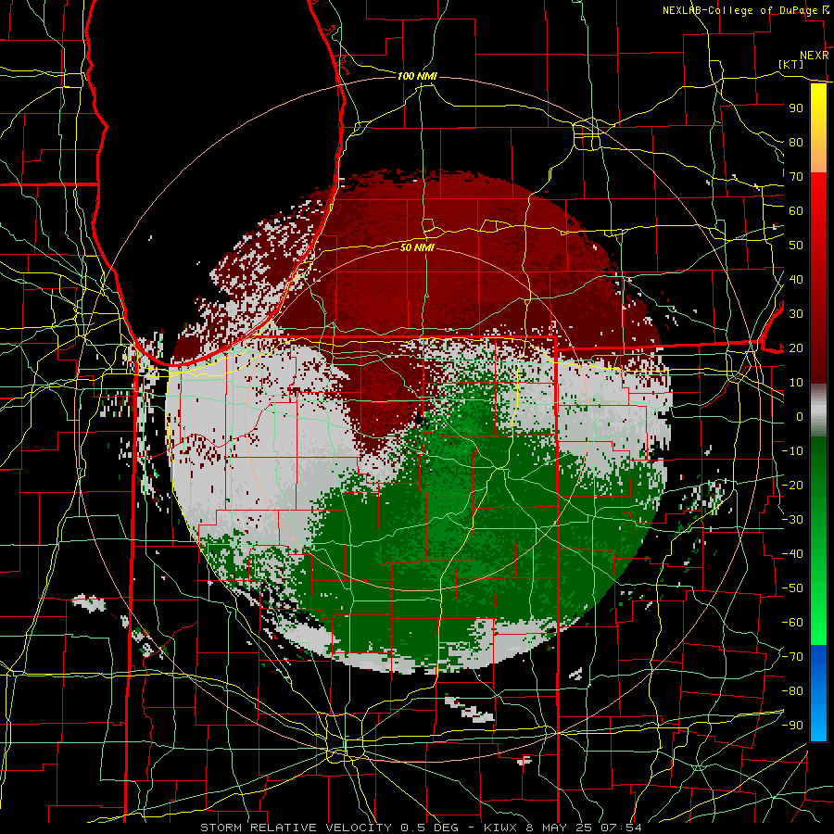Click the -50 value on the velocity scale

(x=792, y=588)
